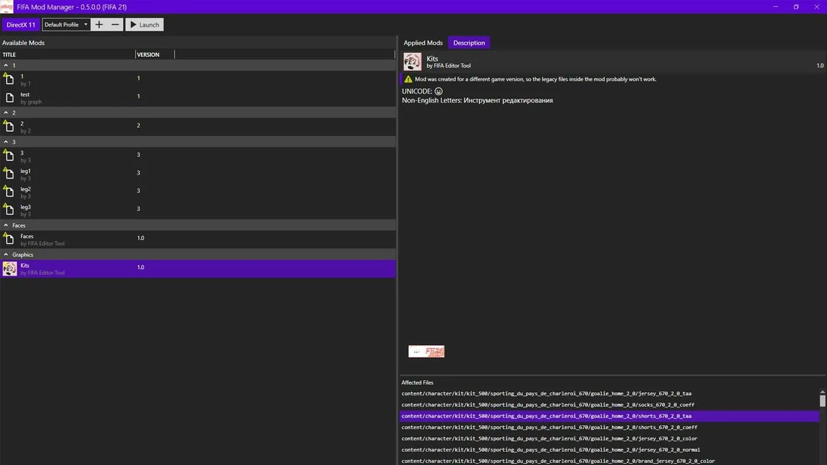Click version 1.0 of Faces mod
The image size is (827, 465).
pyautogui.click(x=141, y=238)
